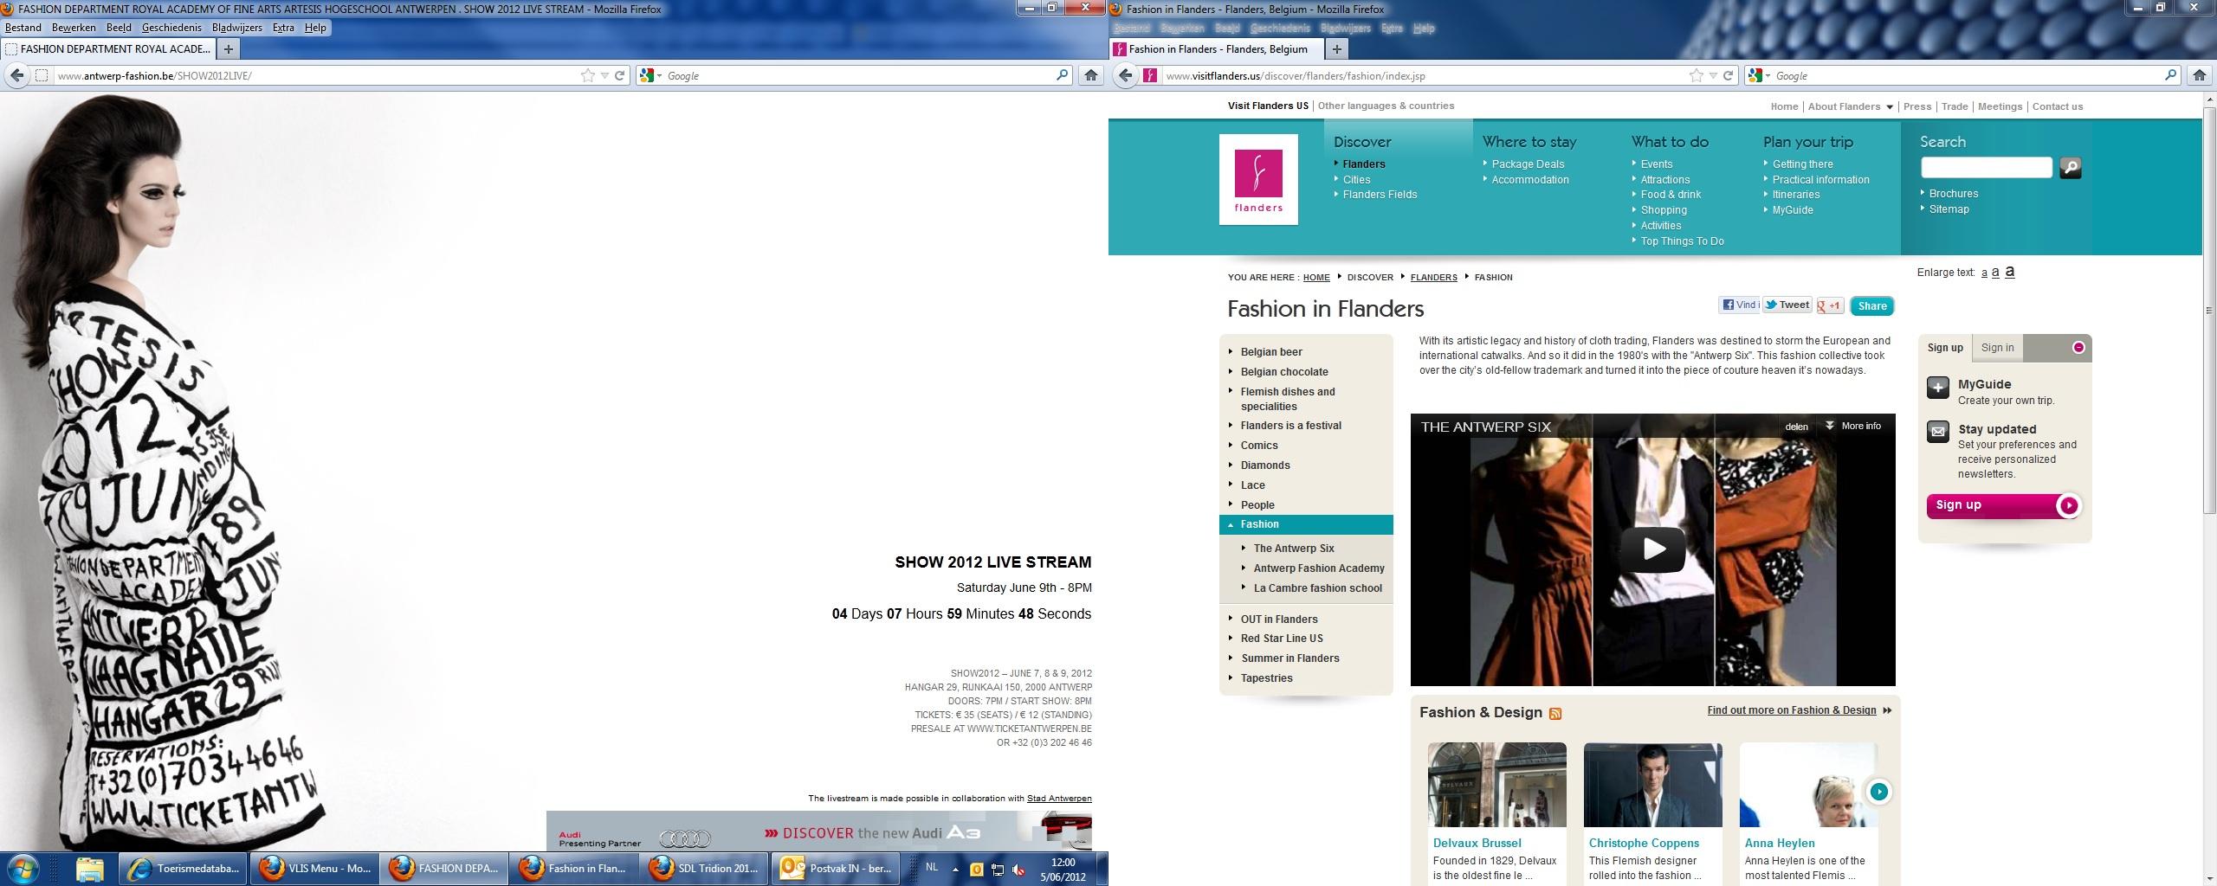Open The Antwerp Six sidebar link
This screenshot has height=886, width=2217.
tap(1294, 549)
